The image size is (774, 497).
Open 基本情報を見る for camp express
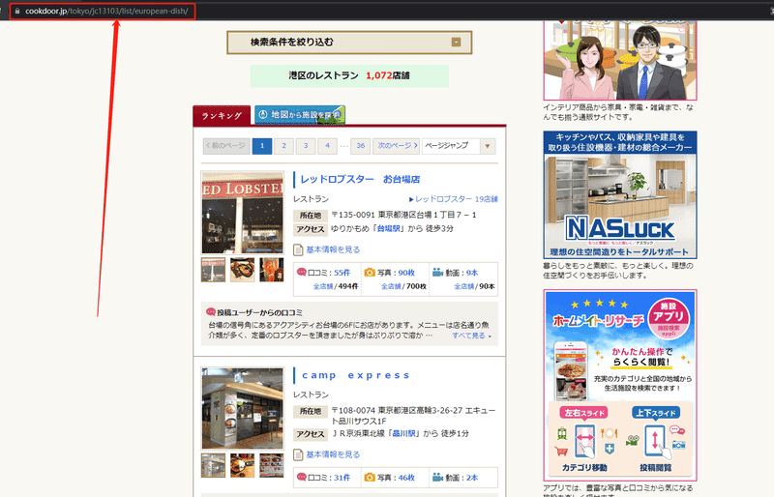(x=333, y=454)
